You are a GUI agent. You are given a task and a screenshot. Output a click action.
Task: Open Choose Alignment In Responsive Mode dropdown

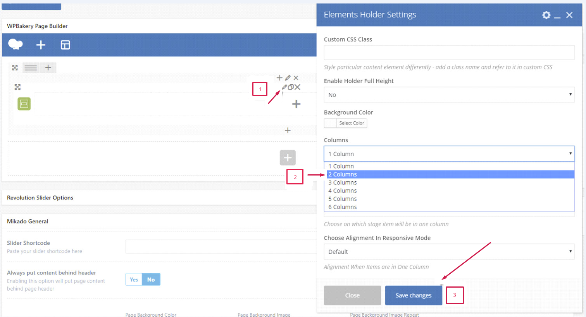pos(449,252)
